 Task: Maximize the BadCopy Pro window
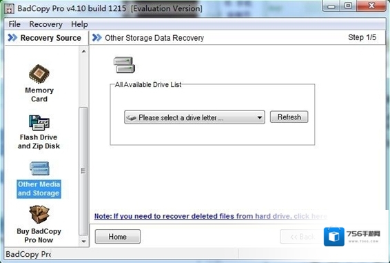(348, 6)
